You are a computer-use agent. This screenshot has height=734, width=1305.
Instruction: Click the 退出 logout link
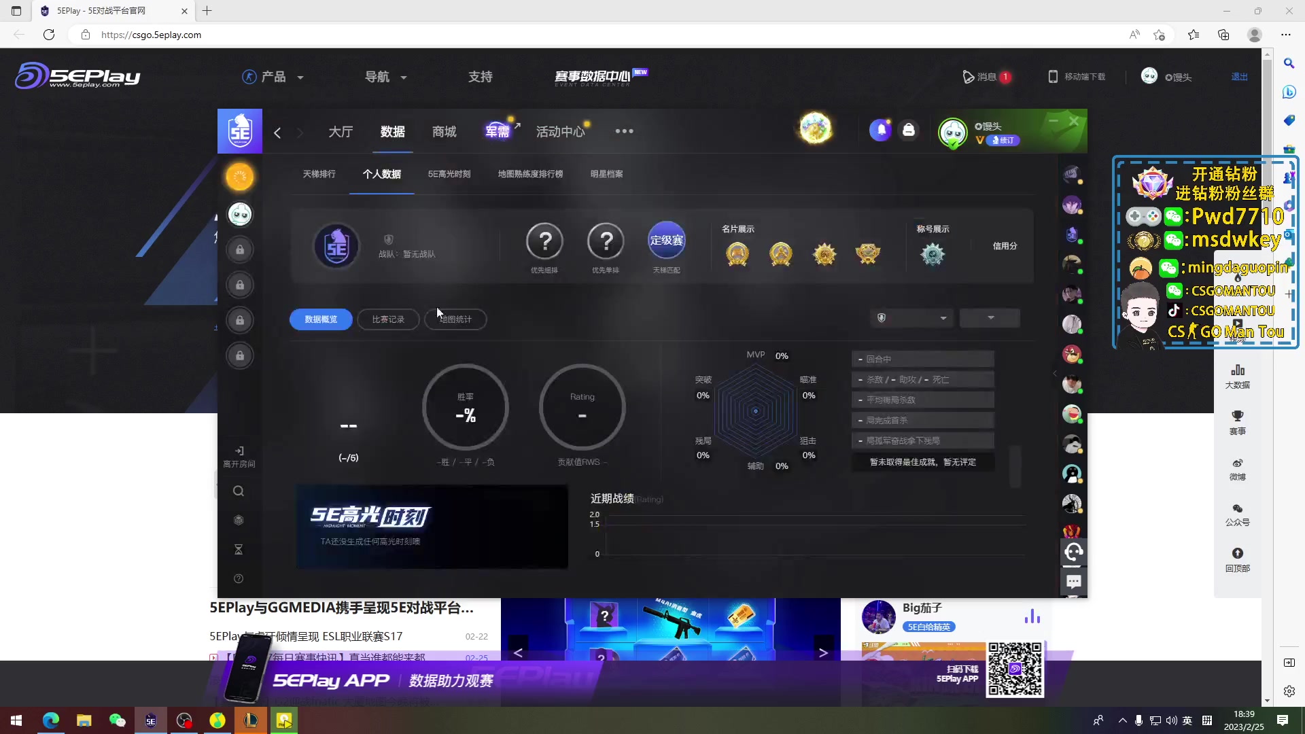(x=1238, y=77)
